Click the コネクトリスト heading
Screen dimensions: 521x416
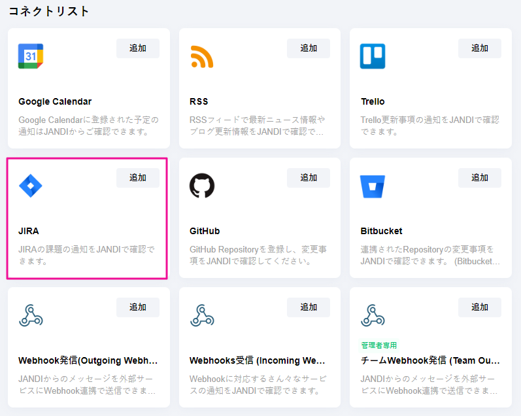click(49, 11)
